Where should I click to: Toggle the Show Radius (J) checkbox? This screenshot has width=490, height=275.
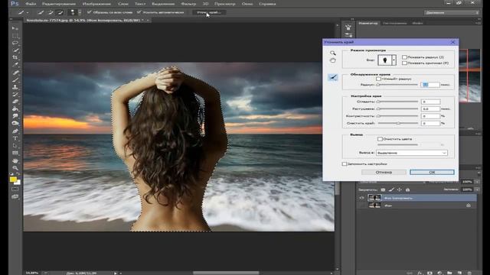click(x=404, y=57)
